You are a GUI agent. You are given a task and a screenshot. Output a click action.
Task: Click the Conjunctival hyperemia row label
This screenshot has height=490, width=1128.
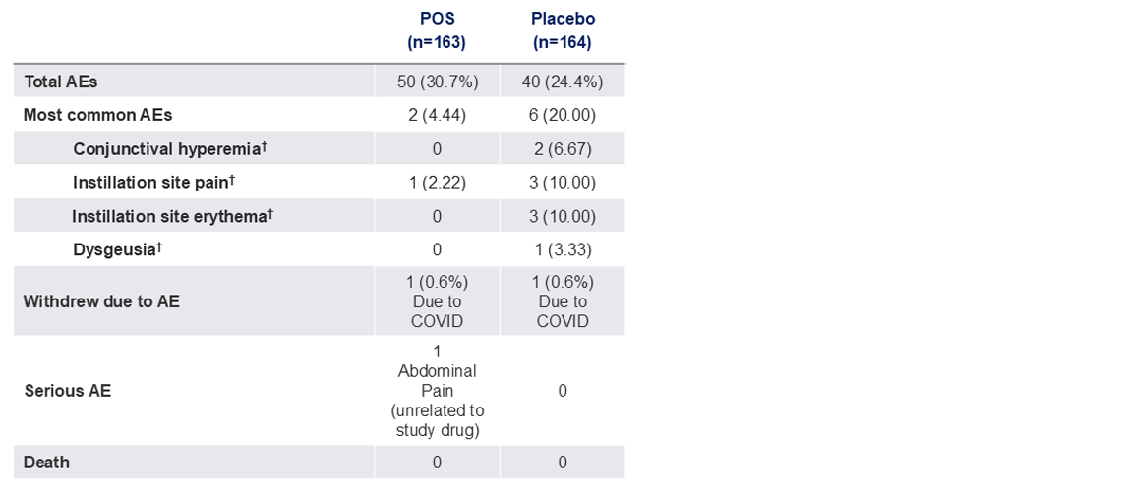point(169,149)
